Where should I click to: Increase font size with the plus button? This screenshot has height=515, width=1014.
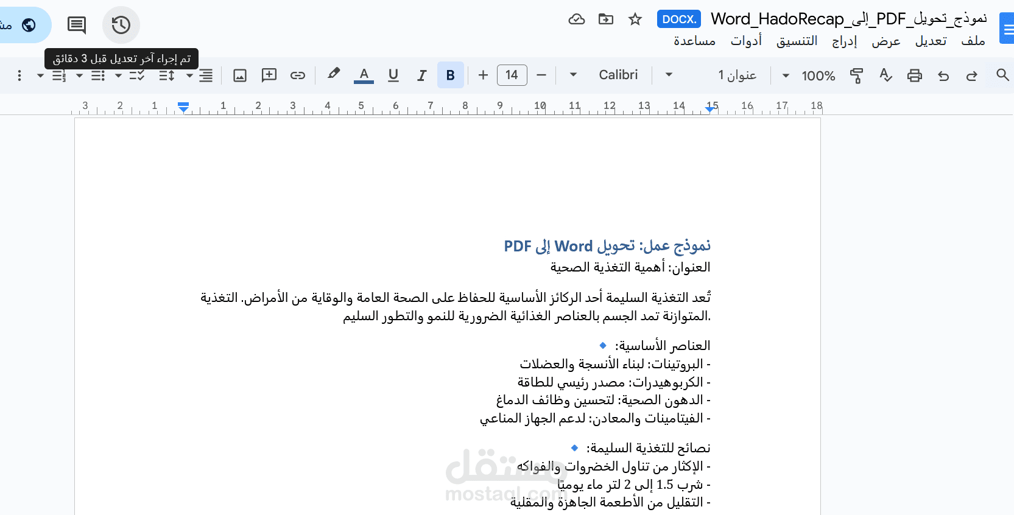483,75
